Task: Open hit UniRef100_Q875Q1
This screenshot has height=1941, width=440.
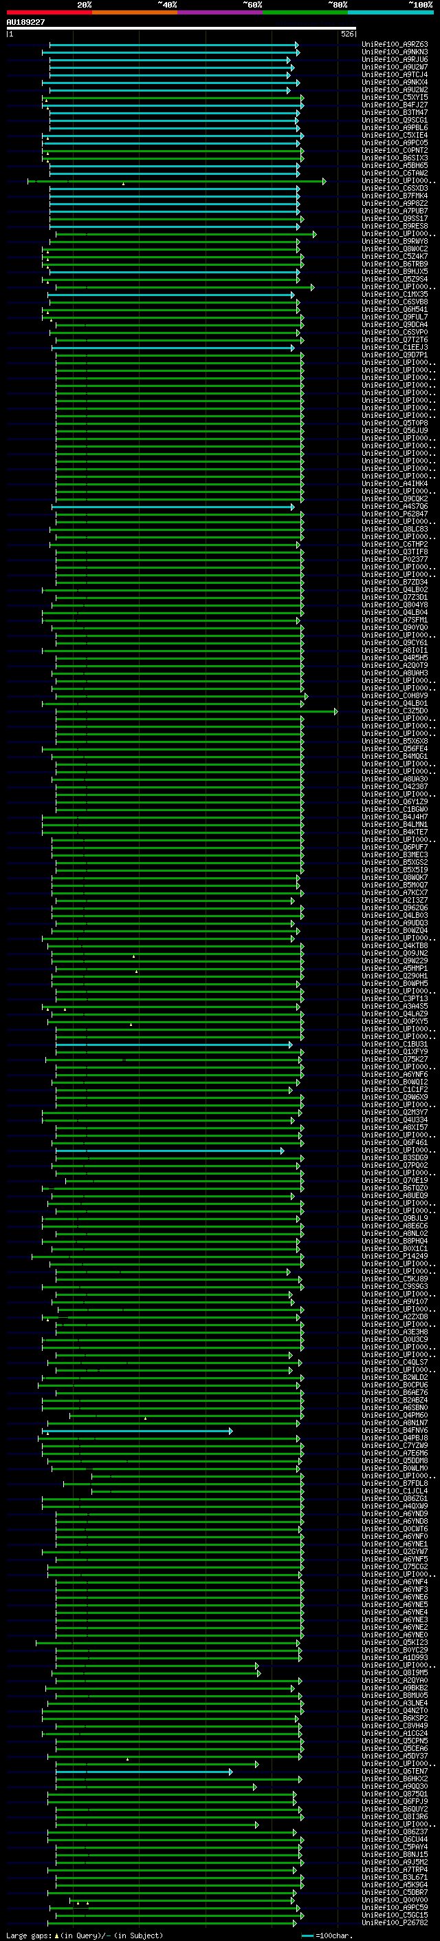Action: click(x=395, y=1794)
